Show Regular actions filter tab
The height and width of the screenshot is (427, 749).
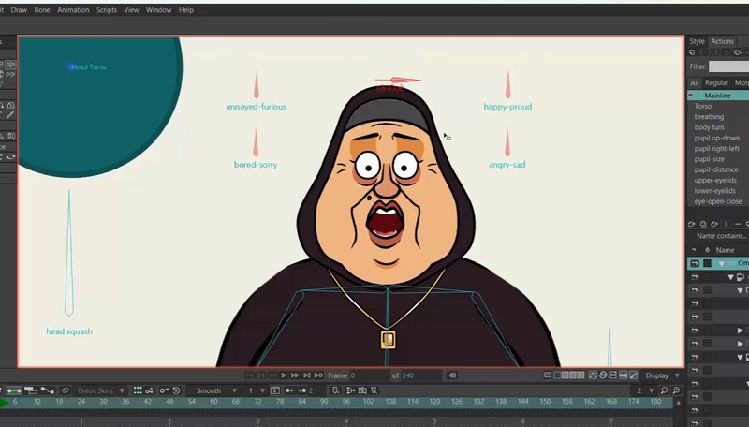(x=716, y=82)
